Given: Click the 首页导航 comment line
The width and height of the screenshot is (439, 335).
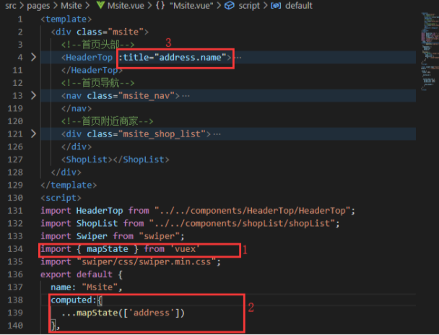Looking at the screenshot, I should (98, 82).
